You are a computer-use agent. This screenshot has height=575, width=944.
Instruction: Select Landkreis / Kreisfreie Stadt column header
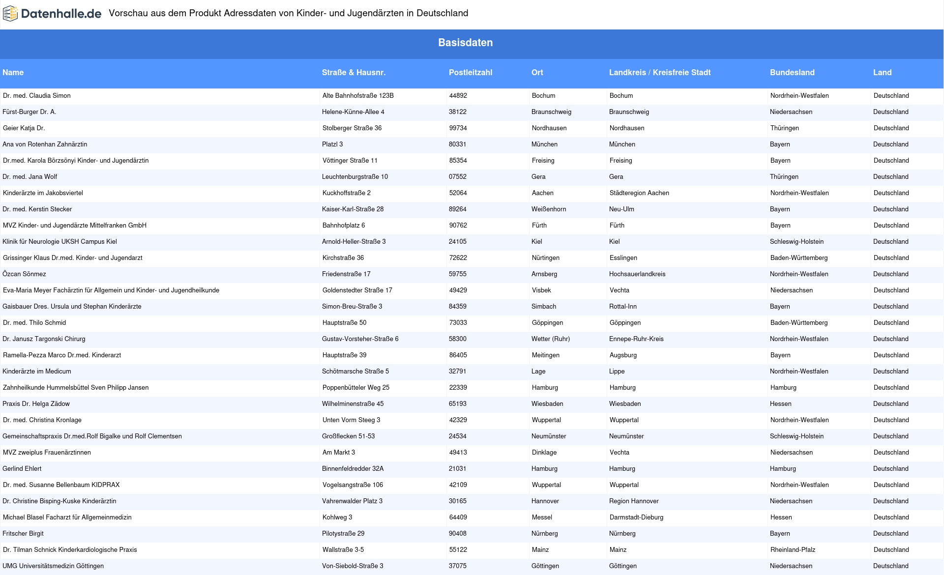[x=660, y=73]
